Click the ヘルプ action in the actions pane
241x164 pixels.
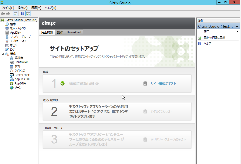[207, 44]
